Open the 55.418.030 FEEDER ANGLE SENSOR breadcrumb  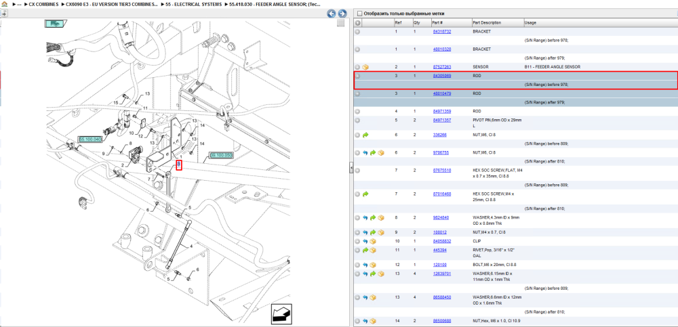coord(275,4)
